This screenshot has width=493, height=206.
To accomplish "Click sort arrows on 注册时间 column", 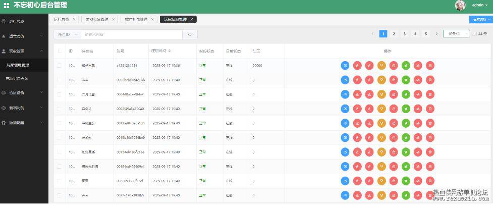I will 170,50.
